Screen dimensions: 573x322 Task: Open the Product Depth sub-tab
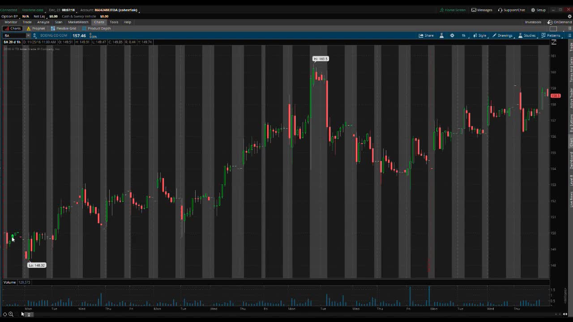(96, 28)
